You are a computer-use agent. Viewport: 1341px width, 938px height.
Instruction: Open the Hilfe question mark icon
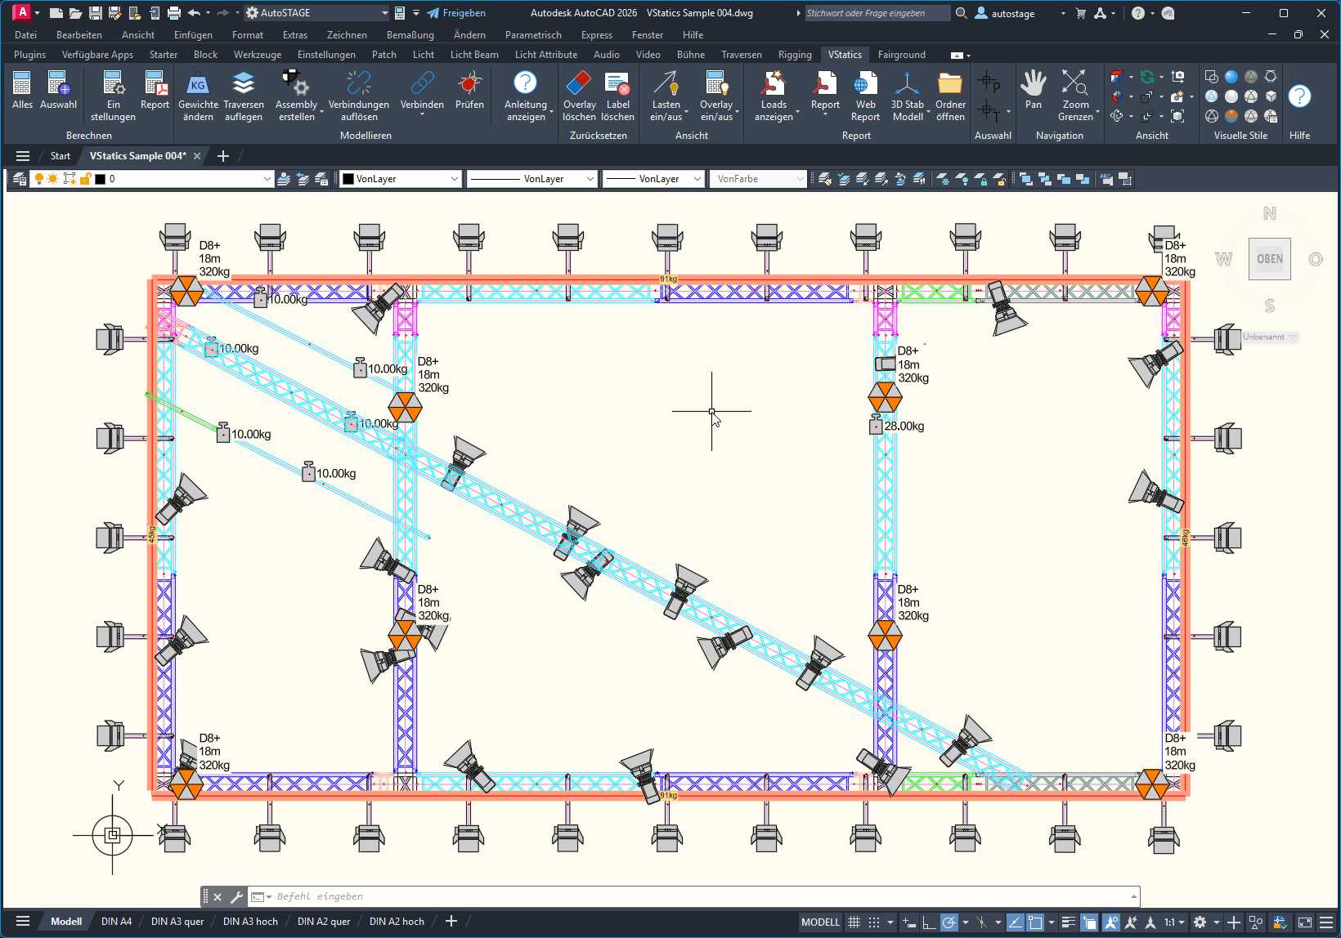(1299, 96)
